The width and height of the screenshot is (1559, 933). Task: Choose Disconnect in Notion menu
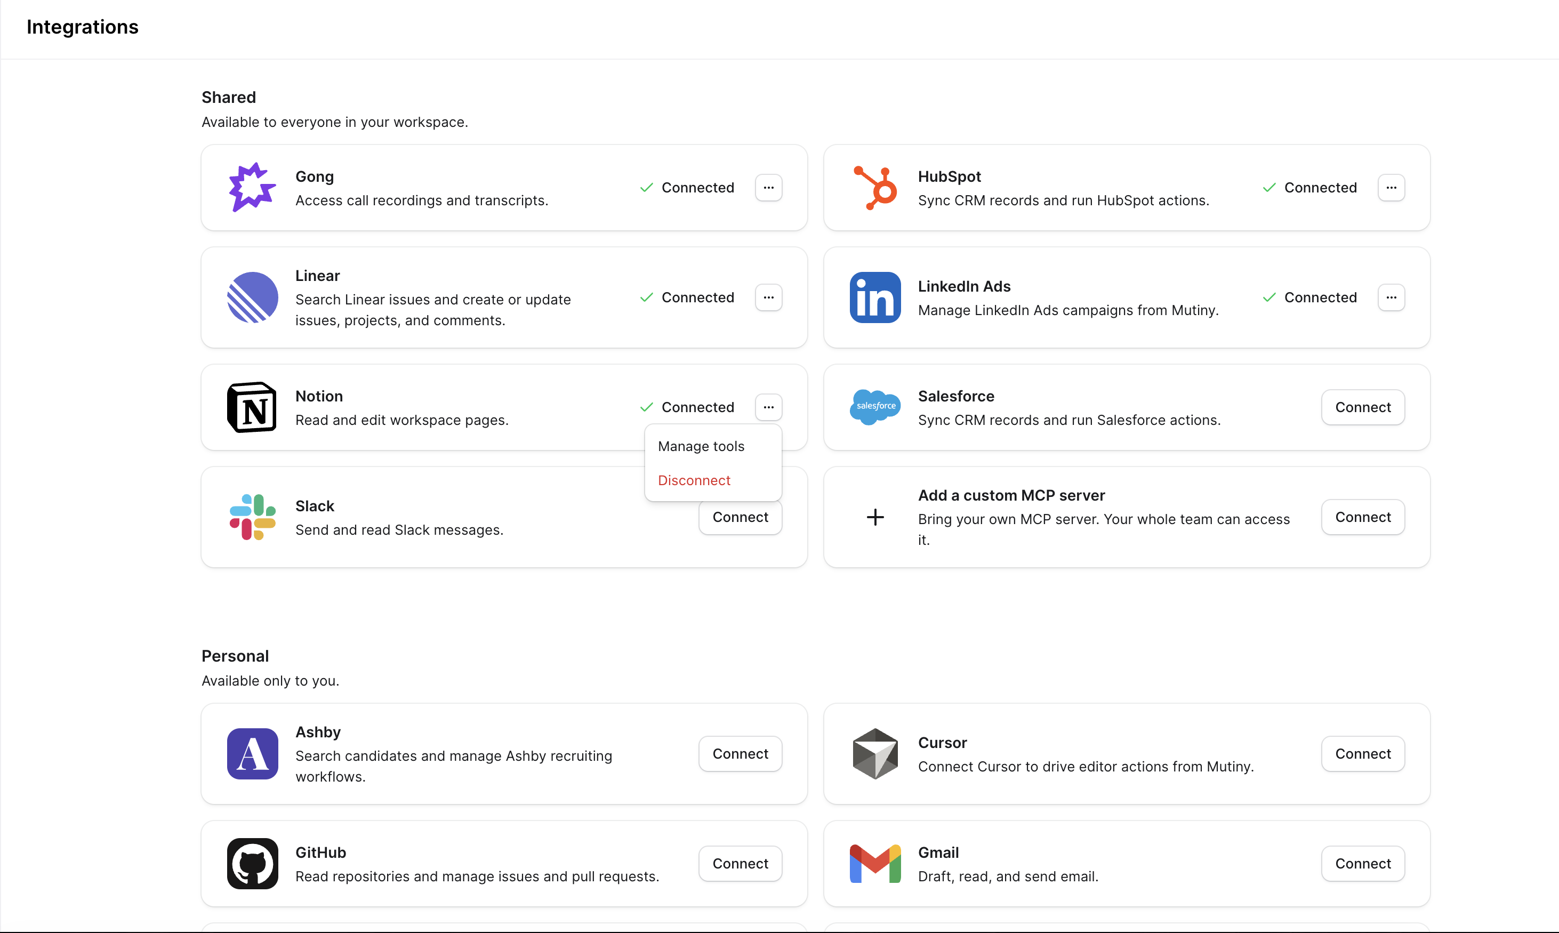point(713,480)
